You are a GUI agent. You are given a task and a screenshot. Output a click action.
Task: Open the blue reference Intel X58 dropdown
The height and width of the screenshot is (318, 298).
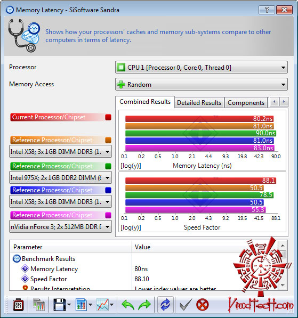coord(60,201)
